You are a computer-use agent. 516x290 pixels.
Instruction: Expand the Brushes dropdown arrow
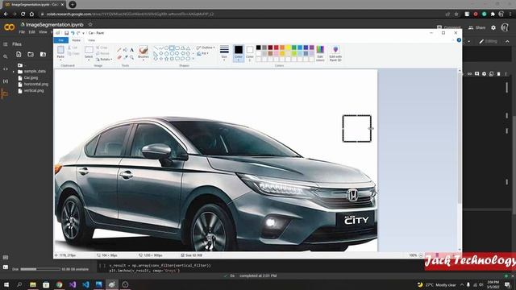[144, 59]
